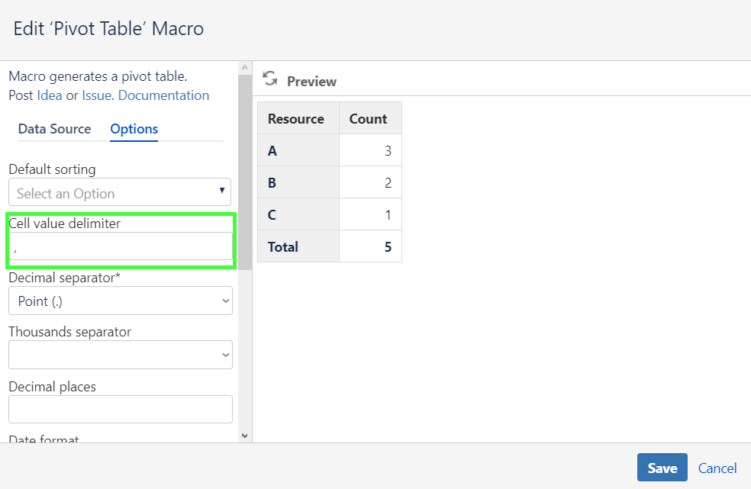Click the refresh Preview icon
Viewport: 751px width, 489px height.
[269, 79]
